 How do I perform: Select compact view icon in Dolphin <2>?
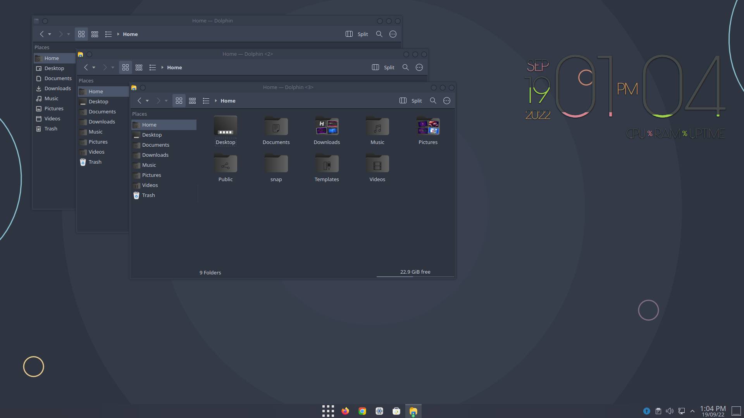click(139, 67)
